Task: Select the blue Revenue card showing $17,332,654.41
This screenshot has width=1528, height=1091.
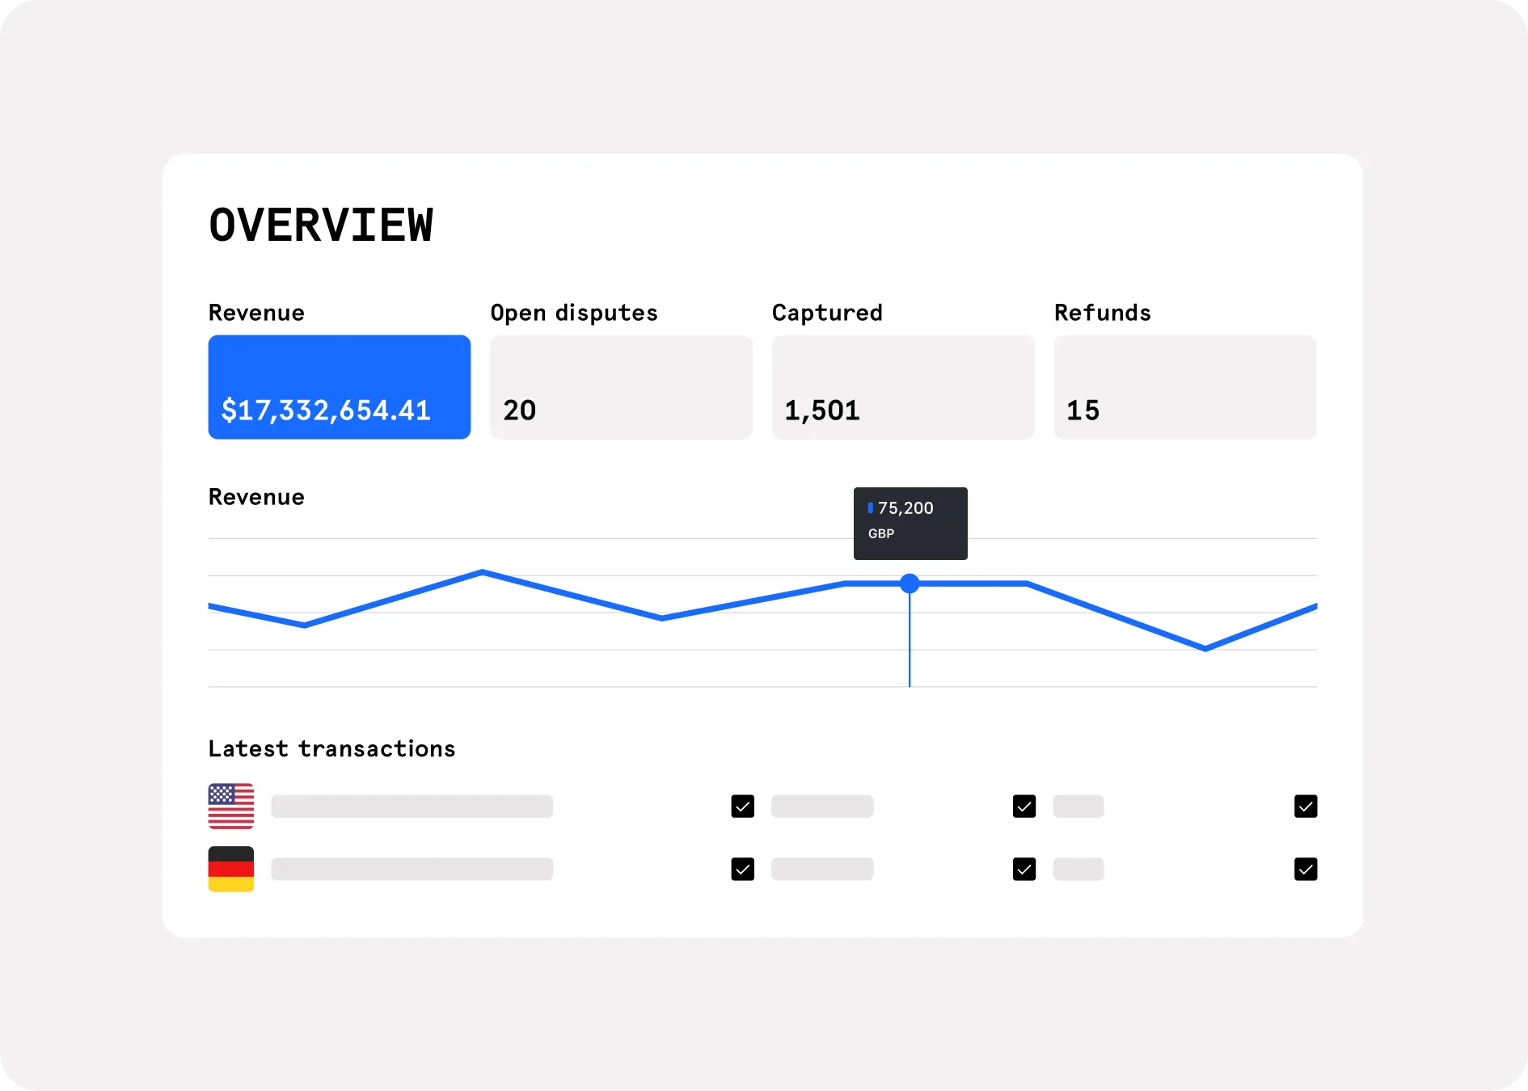Action: pos(340,387)
